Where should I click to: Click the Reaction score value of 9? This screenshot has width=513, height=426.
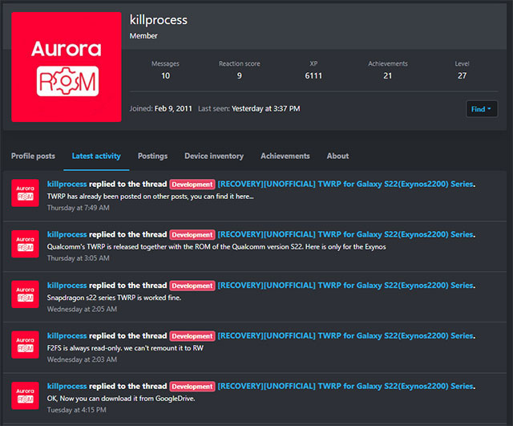239,76
